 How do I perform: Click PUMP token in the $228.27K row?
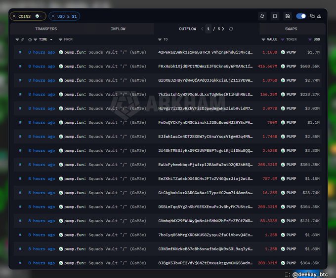click(289, 94)
